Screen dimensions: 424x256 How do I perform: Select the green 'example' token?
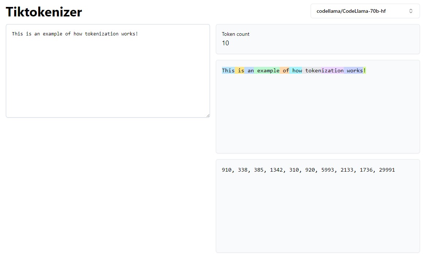pos(268,70)
